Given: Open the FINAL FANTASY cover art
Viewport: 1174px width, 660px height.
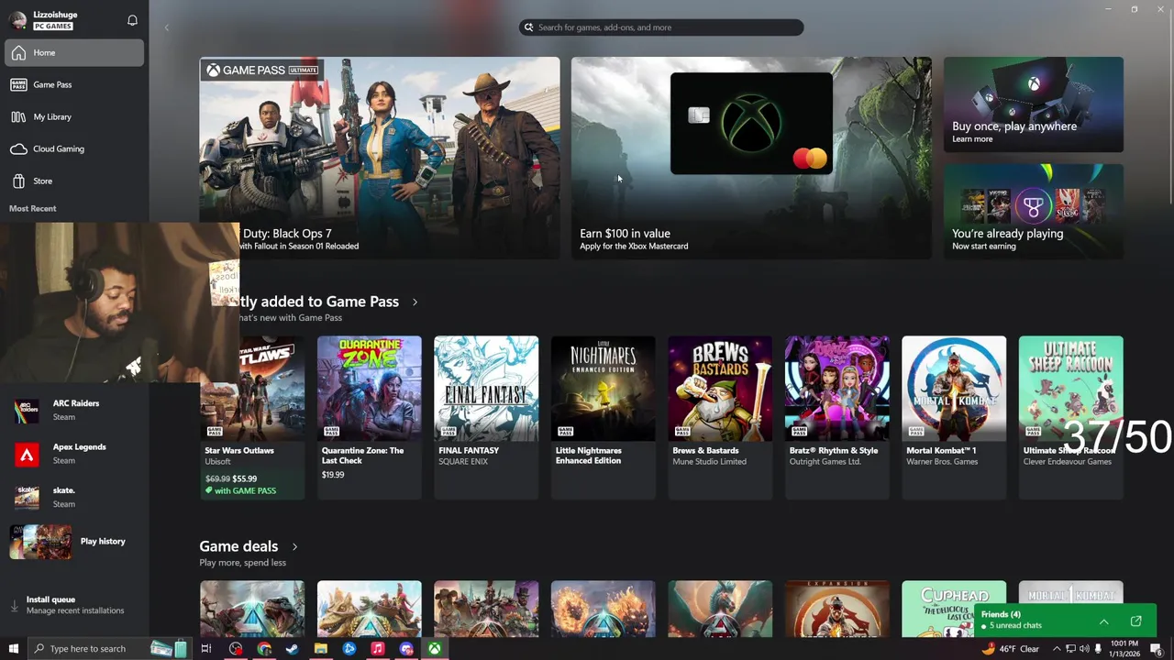Looking at the screenshot, I should click(486, 389).
